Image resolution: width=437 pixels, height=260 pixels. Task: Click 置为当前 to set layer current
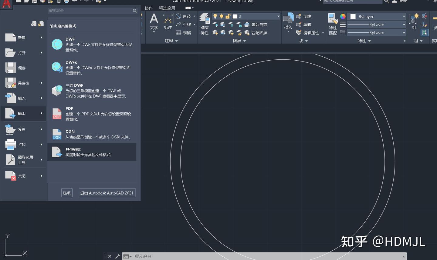(x=256, y=25)
